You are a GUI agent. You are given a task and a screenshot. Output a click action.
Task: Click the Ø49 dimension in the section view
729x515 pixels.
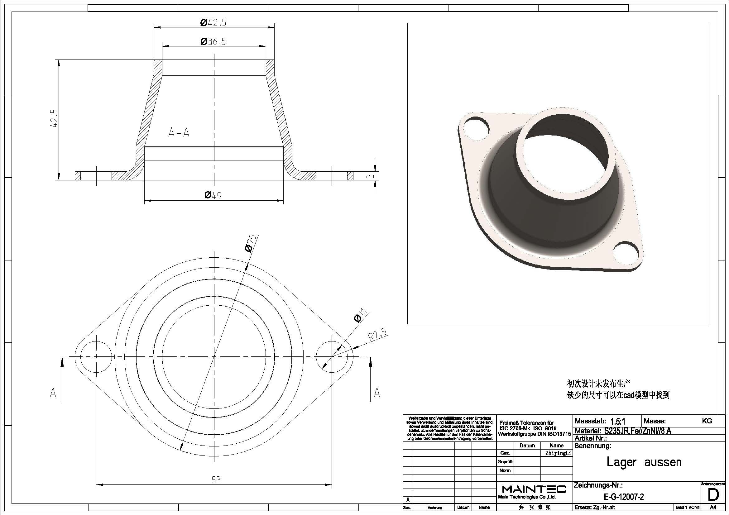tap(213, 195)
